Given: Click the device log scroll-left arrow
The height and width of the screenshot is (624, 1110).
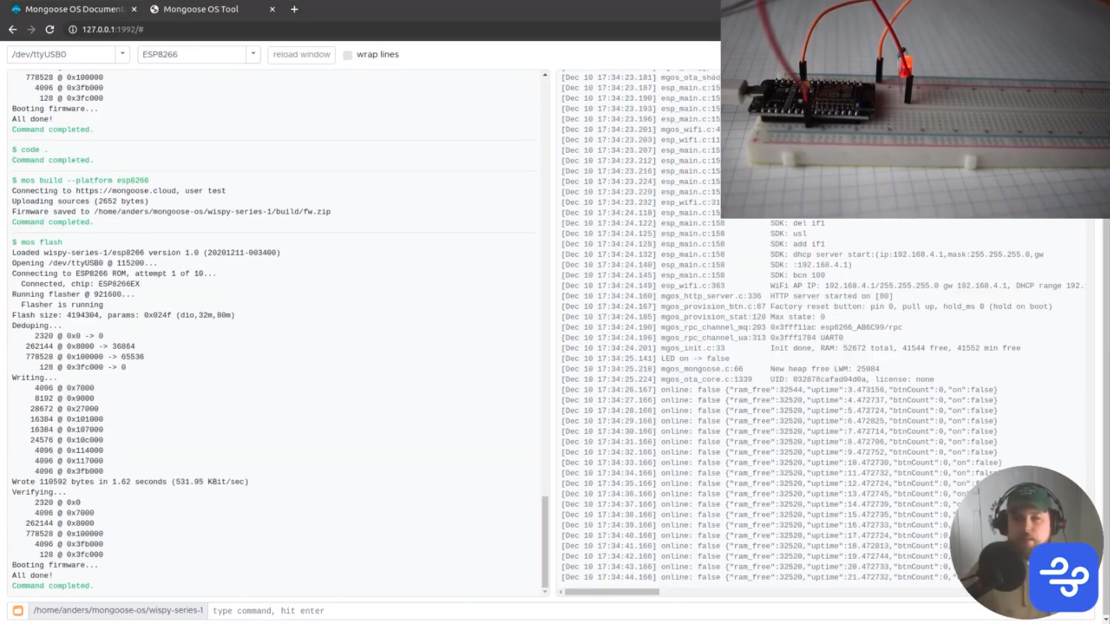Looking at the screenshot, I should (560, 592).
